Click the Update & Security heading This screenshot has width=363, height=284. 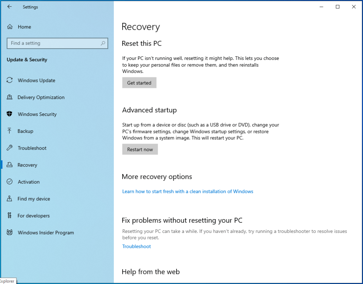click(x=27, y=60)
